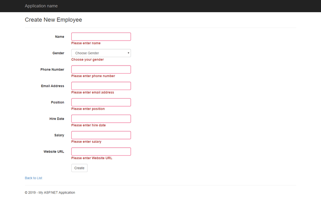Click the Phone Number label
Screen dimensions: 321x202
52,70
